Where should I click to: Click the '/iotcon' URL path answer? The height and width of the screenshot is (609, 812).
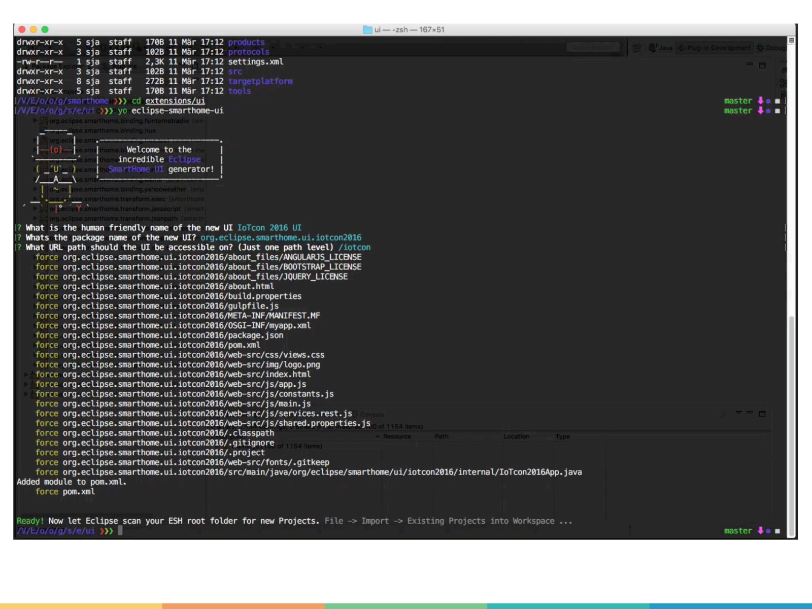coord(354,247)
